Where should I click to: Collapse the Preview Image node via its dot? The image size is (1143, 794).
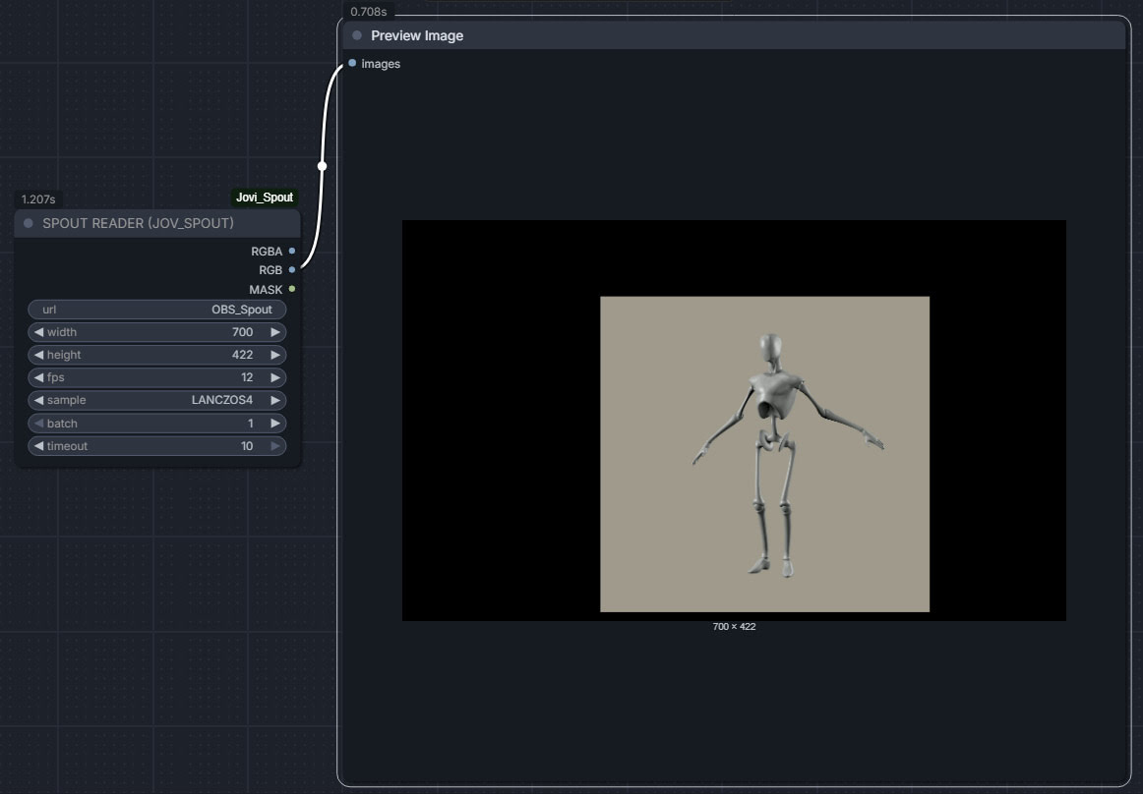[357, 35]
